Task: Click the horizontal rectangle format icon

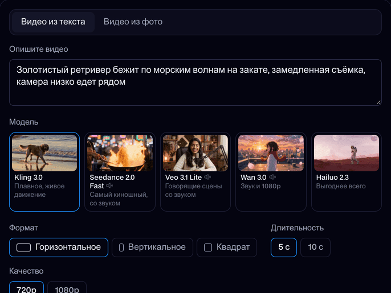Action: pyautogui.click(x=23, y=247)
